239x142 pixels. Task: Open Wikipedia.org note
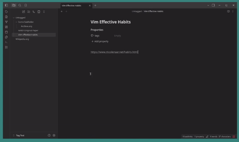(22, 39)
